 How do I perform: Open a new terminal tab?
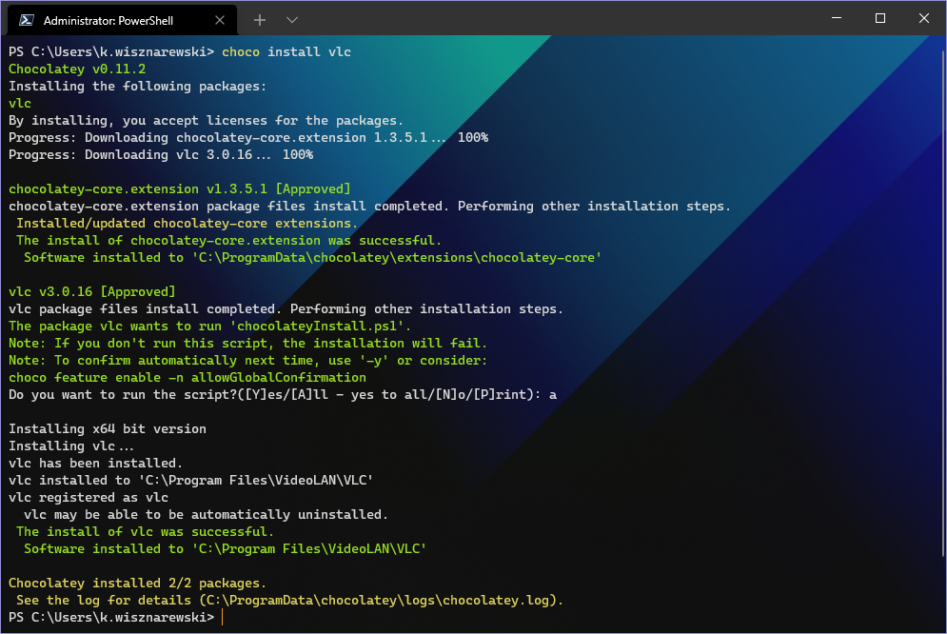click(x=260, y=21)
